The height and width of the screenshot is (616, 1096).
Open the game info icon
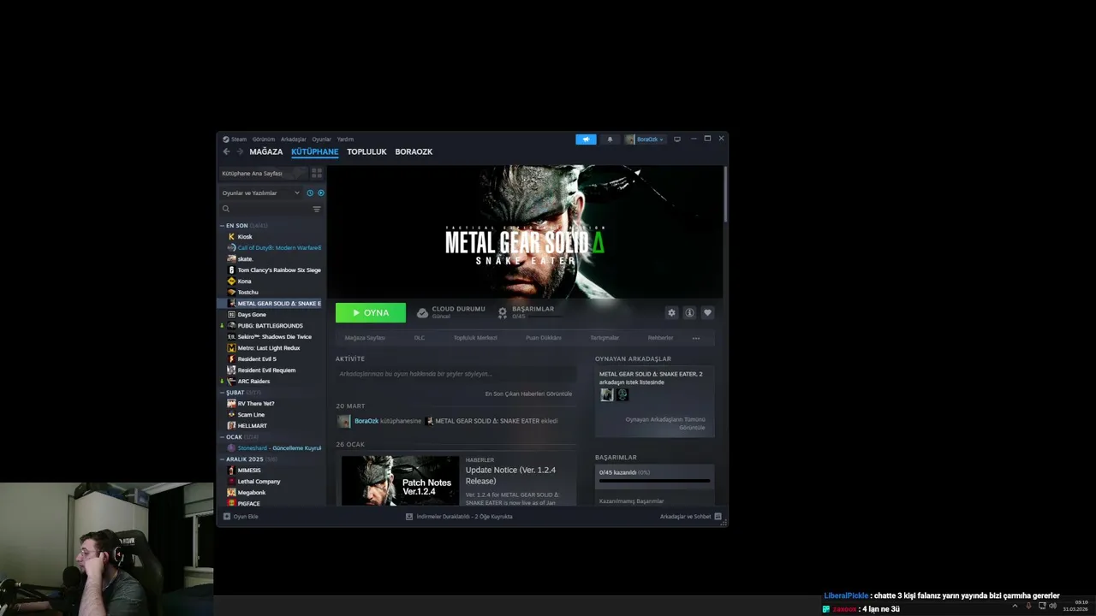(689, 313)
